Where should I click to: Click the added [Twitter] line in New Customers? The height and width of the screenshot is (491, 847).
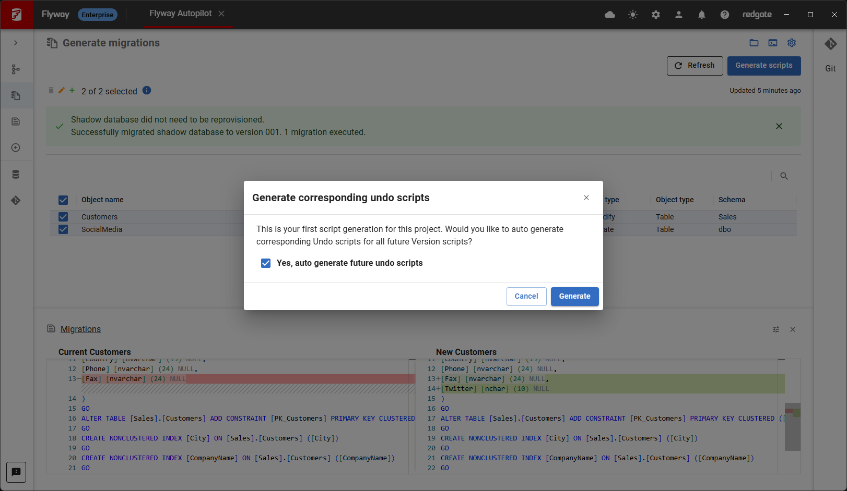click(x=613, y=389)
